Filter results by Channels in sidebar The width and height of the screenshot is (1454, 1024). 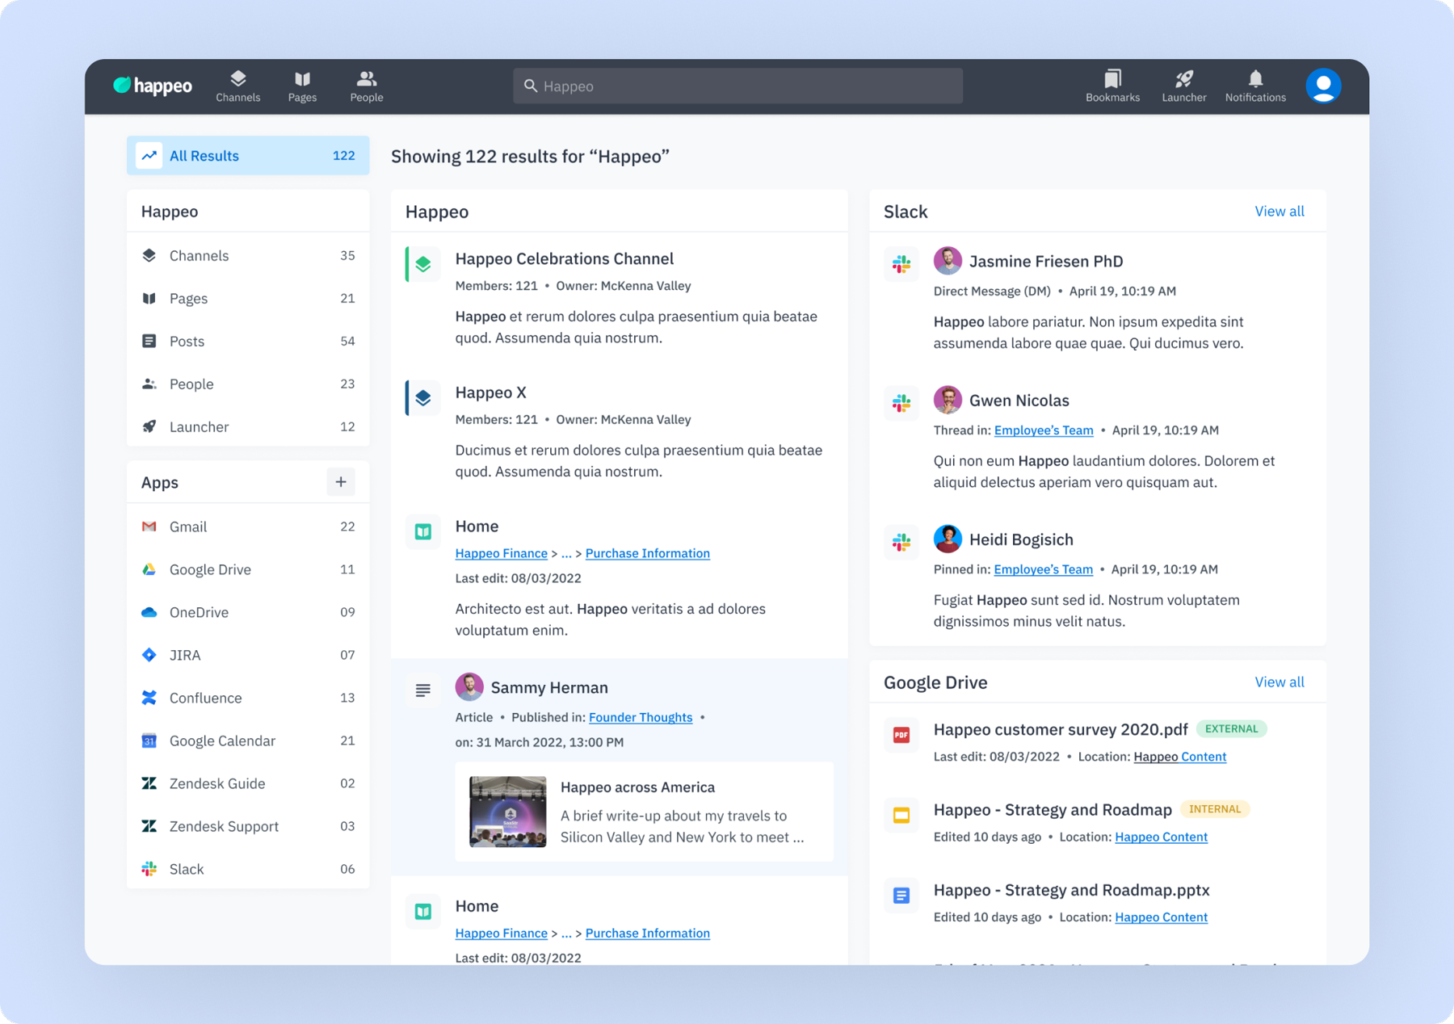coord(248,255)
